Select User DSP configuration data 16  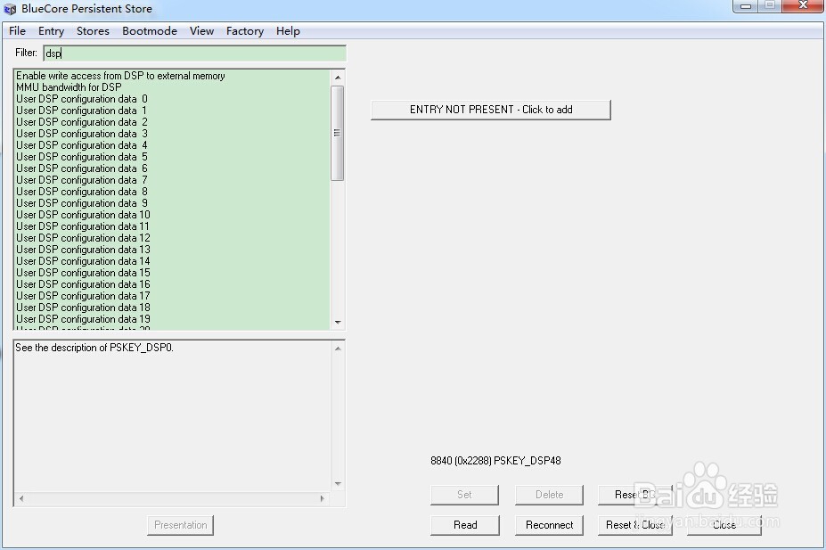[x=172, y=284]
